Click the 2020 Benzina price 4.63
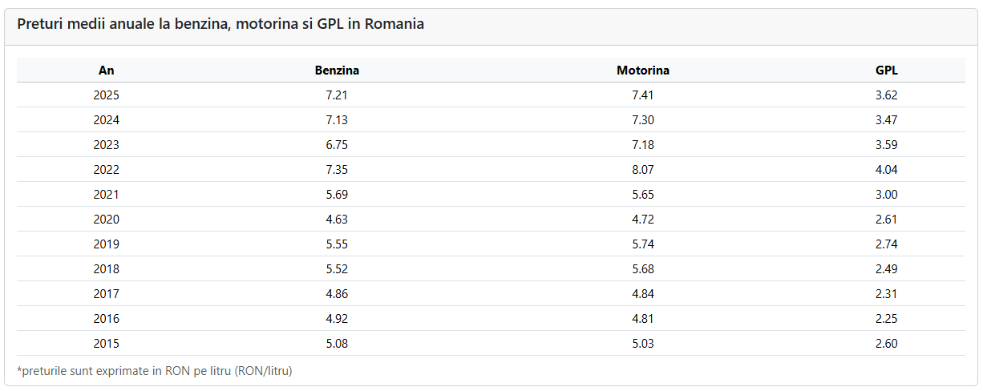 pos(337,220)
